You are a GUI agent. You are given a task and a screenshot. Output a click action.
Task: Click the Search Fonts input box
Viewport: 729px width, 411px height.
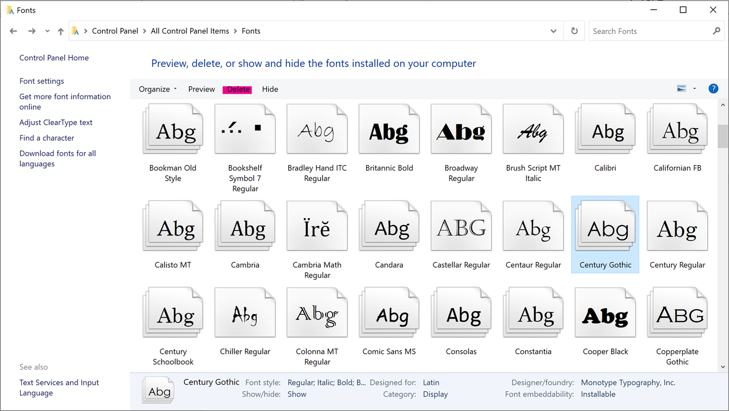651,31
